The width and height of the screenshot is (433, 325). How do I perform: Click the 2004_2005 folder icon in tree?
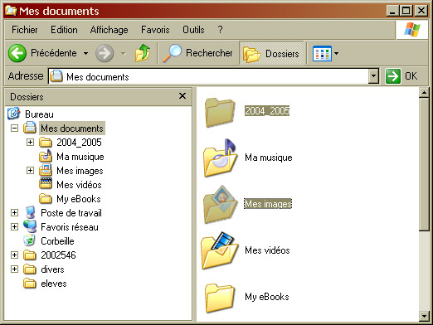tap(46, 143)
